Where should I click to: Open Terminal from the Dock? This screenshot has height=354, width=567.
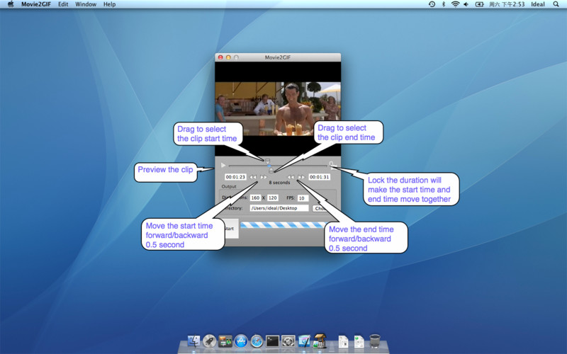(273, 341)
